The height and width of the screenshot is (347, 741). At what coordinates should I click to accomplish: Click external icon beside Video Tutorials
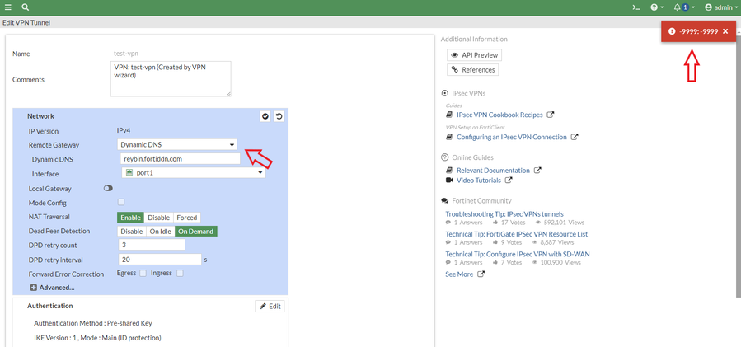pyautogui.click(x=509, y=181)
